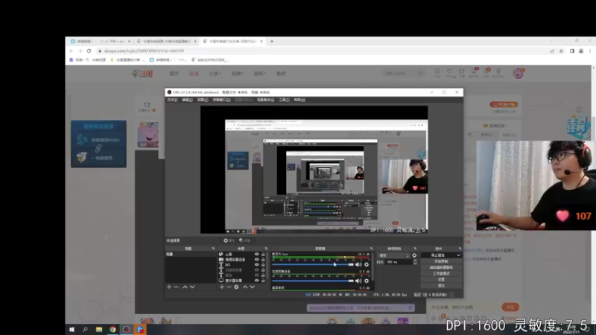
Task: Open the 场景集合(S) menu in OBS
Action: tap(265, 100)
